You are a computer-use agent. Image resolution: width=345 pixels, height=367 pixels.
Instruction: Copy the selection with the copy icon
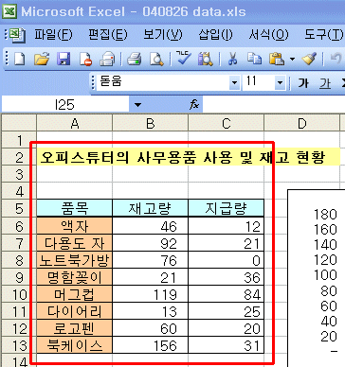click(254, 59)
